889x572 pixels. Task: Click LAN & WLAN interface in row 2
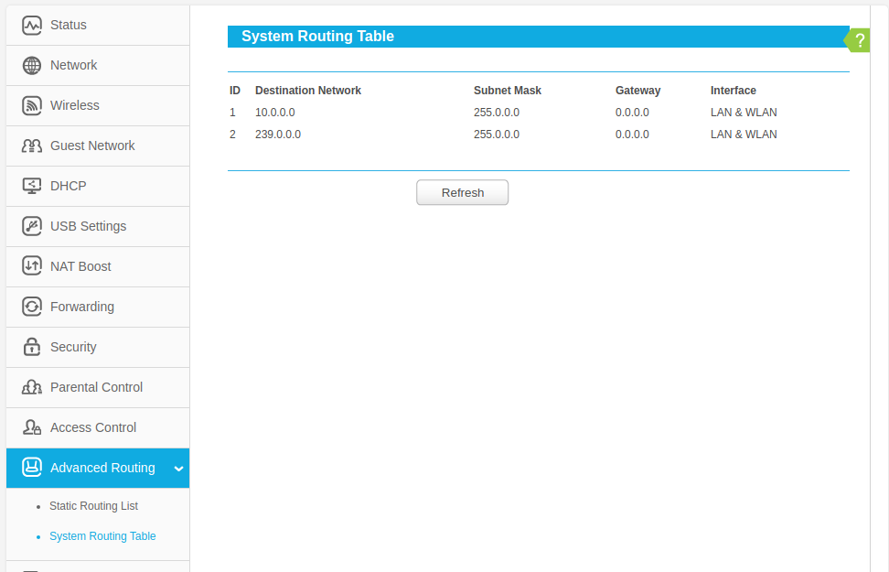[x=744, y=135]
